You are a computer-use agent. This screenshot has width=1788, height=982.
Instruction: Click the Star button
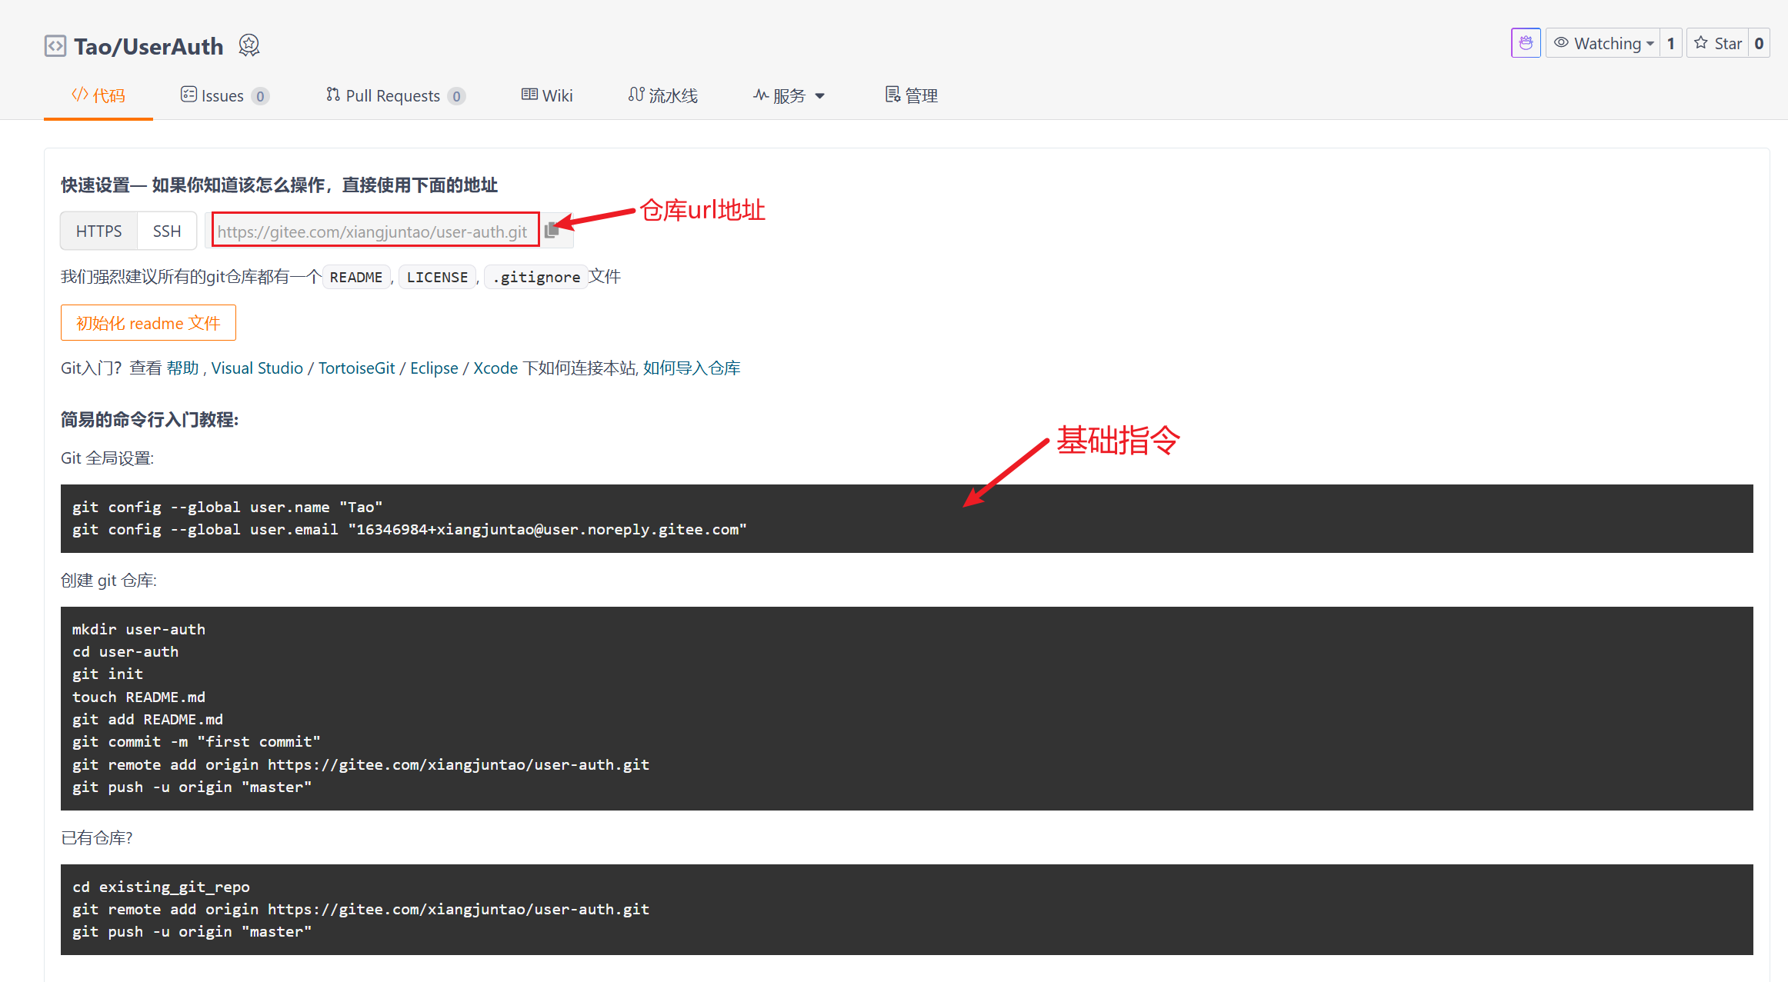pos(1718,43)
